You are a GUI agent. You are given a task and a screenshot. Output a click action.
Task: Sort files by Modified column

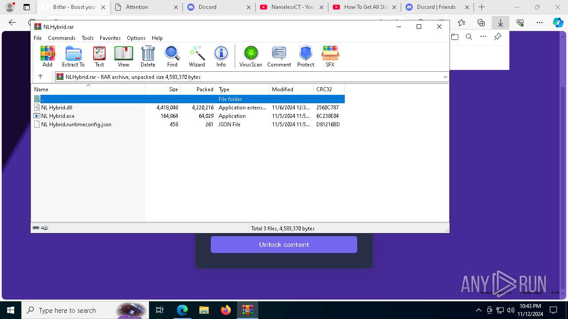coord(292,89)
